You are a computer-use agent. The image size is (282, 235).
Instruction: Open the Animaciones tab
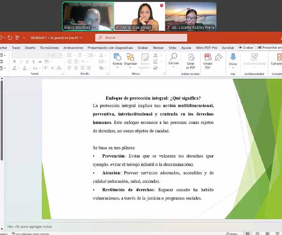coord(73,47)
